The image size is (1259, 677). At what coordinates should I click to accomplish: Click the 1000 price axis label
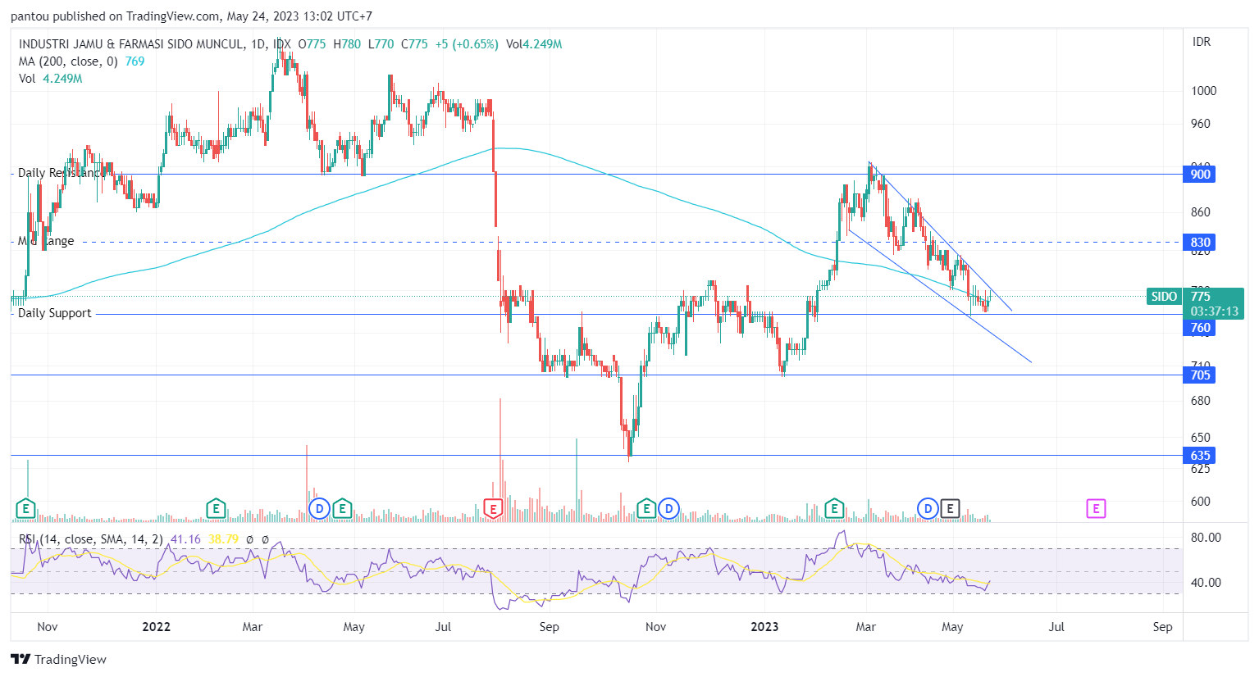(x=1203, y=91)
